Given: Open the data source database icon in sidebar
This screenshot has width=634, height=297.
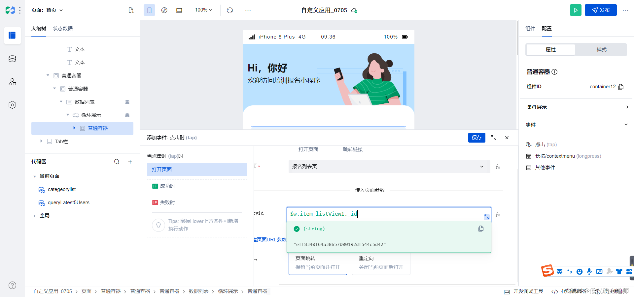Looking at the screenshot, I should pos(12,59).
